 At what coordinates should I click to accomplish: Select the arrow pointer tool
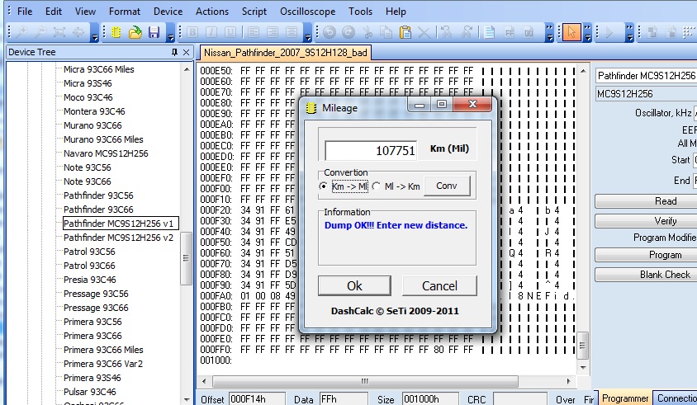point(571,32)
